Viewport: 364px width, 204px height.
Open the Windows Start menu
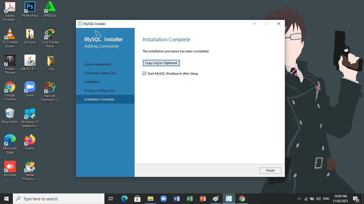6,199
